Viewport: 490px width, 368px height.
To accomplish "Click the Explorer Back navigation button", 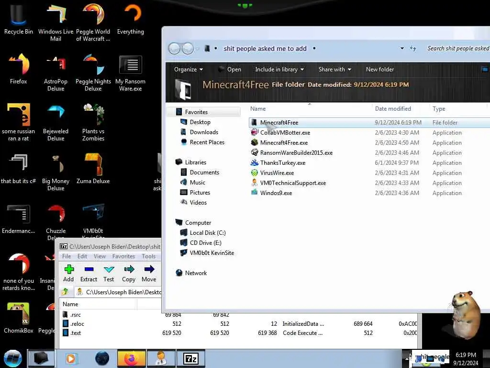I will pos(174,48).
